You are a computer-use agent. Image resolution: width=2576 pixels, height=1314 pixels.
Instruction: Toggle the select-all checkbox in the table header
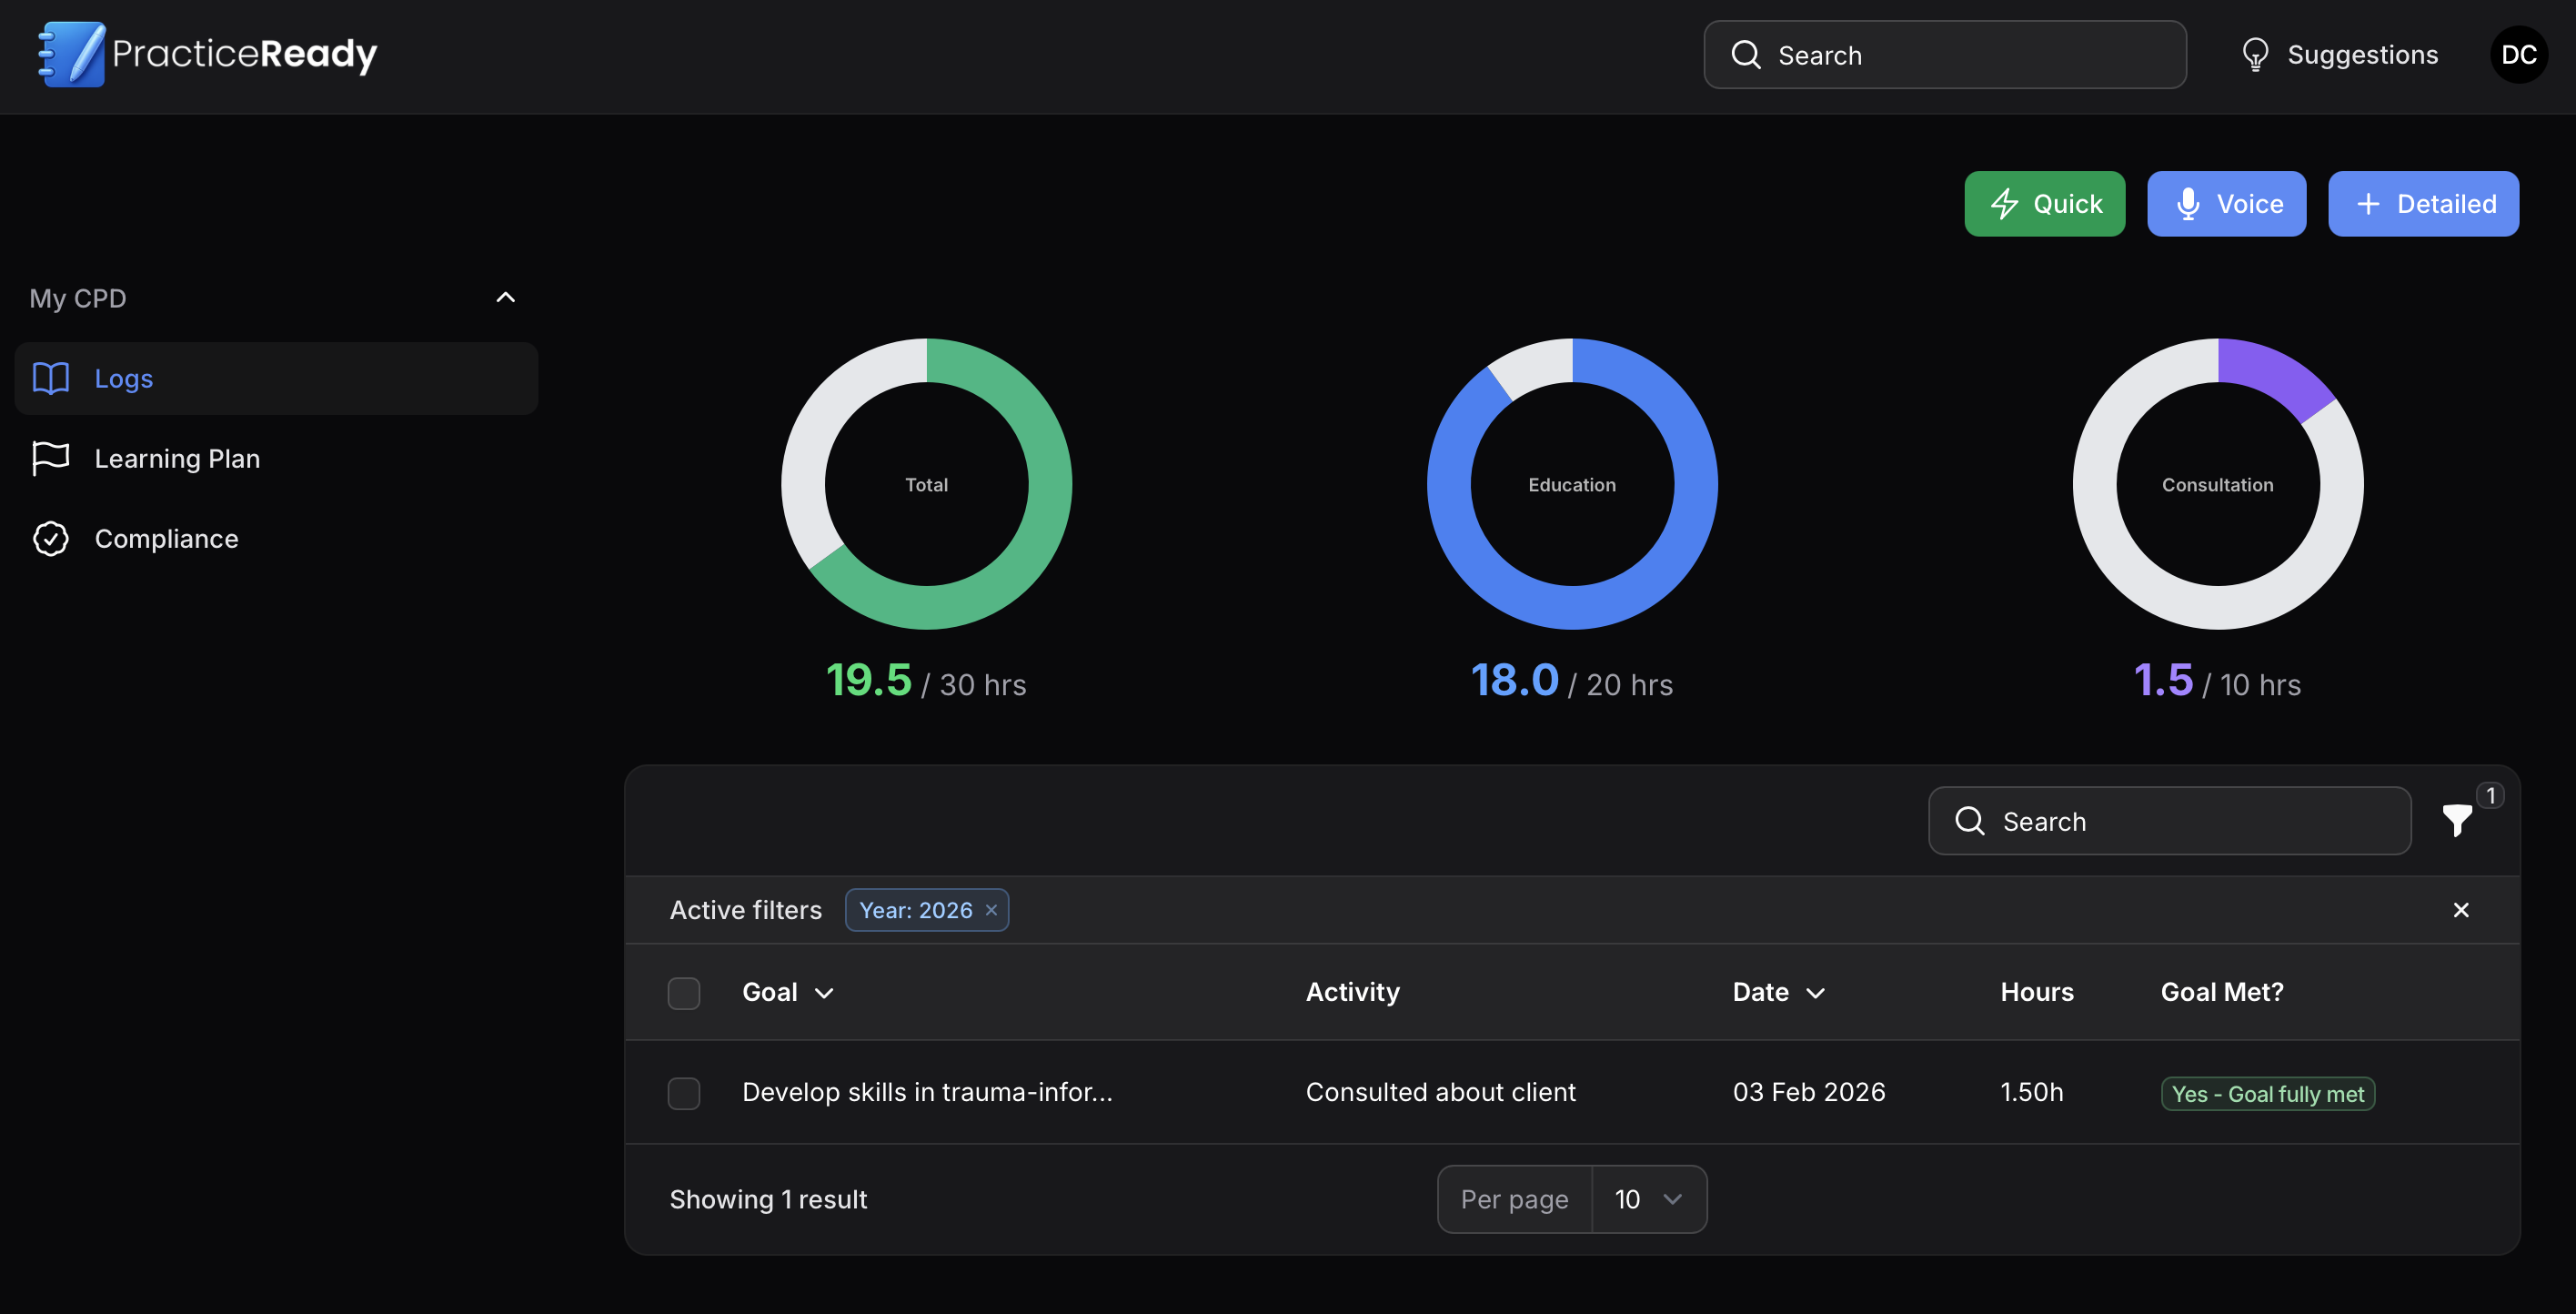point(685,992)
